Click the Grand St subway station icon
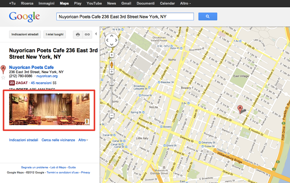 pyautogui.click(x=165, y=145)
